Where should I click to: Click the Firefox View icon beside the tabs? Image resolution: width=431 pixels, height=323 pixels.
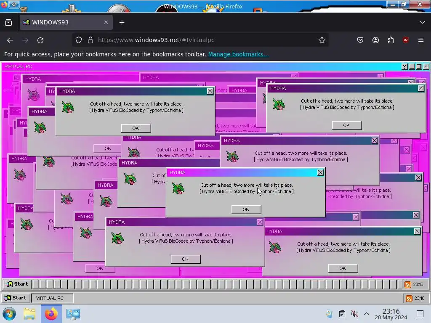click(x=8, y=23)
